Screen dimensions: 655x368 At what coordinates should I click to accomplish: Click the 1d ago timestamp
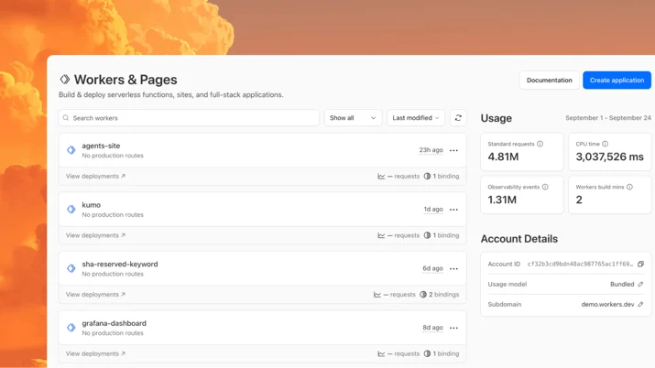(x=433, y=209)
